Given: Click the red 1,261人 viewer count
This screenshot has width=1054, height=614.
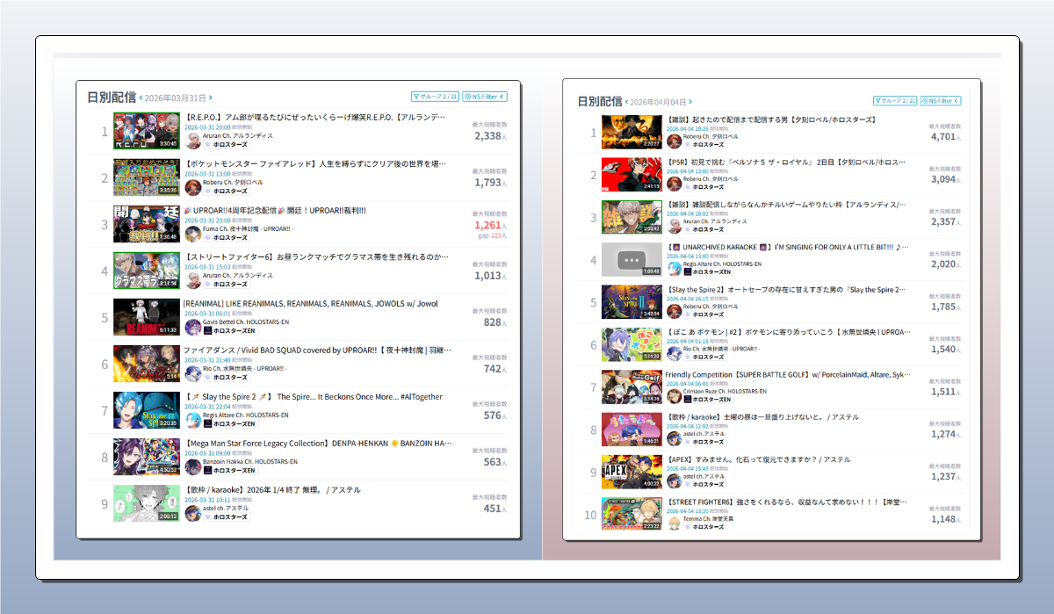Looking at the screenshot, I should click(x=490, y=225).
